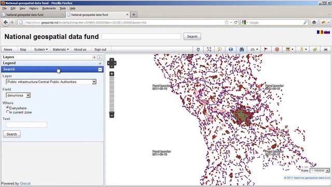Open the Map menu item

[x=23, y=49]
